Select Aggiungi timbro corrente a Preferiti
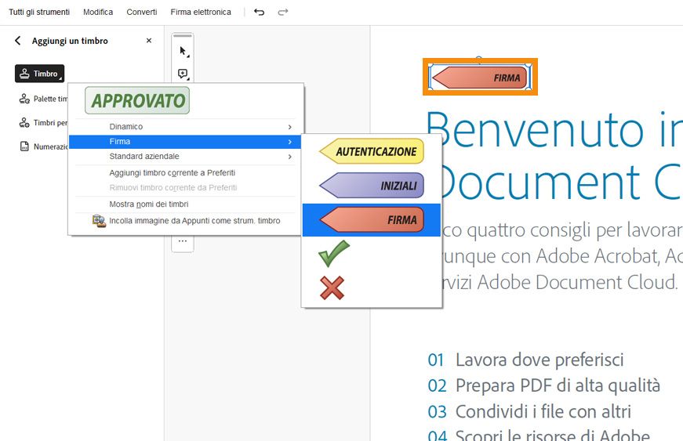 (173, 172)
